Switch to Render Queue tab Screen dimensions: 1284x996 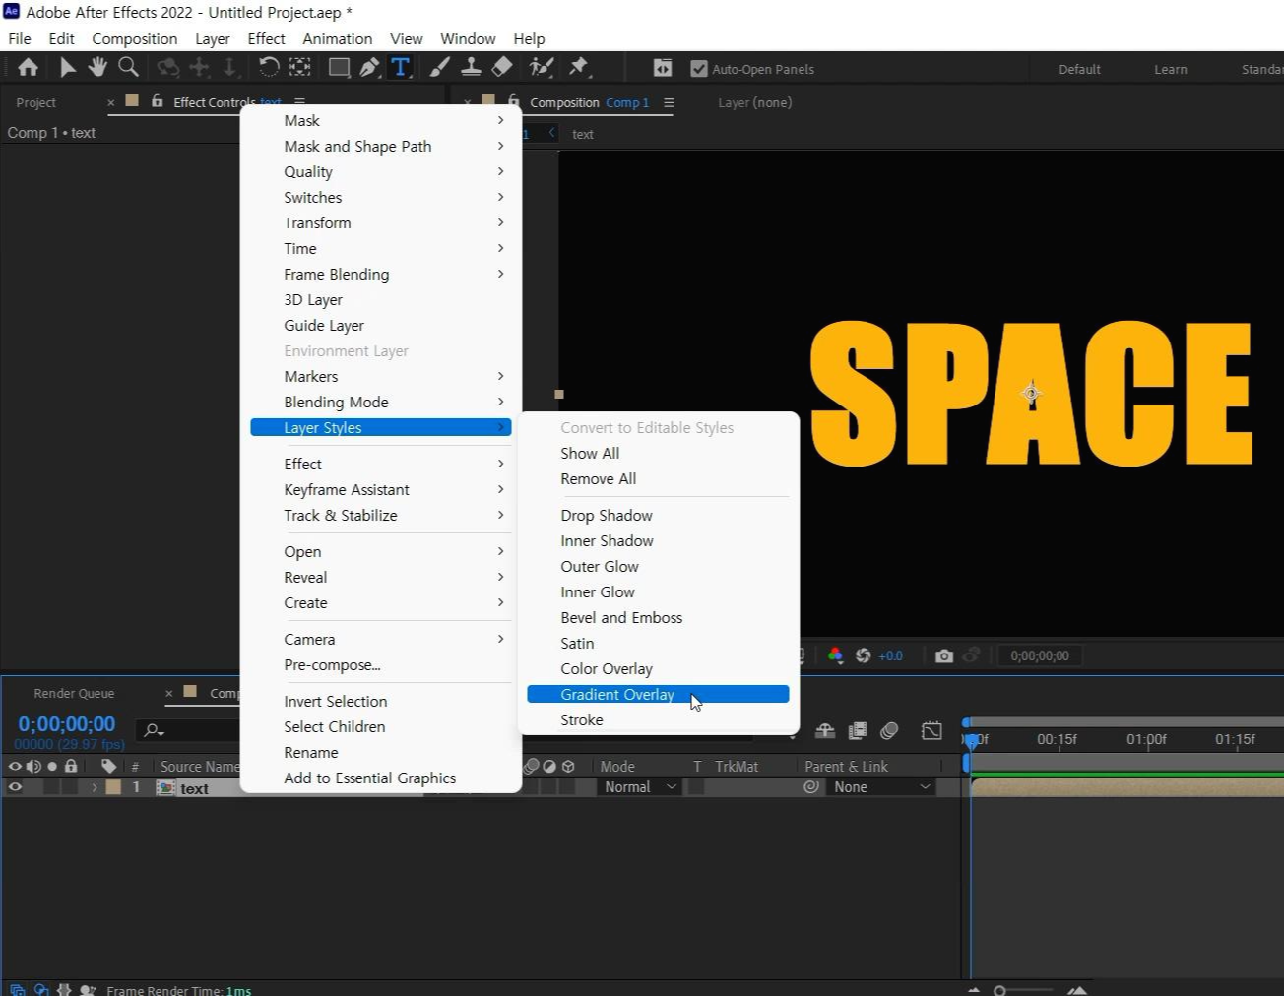[74, 693]
